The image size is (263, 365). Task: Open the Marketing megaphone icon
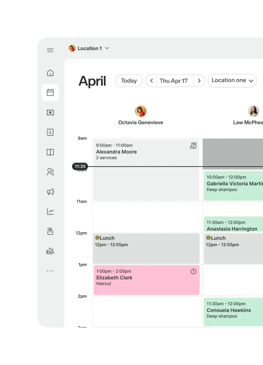click(50, 192)
